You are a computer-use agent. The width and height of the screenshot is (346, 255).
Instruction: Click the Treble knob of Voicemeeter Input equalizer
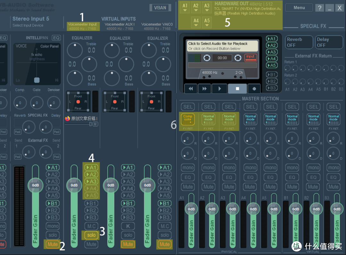[x=75, y=50]
